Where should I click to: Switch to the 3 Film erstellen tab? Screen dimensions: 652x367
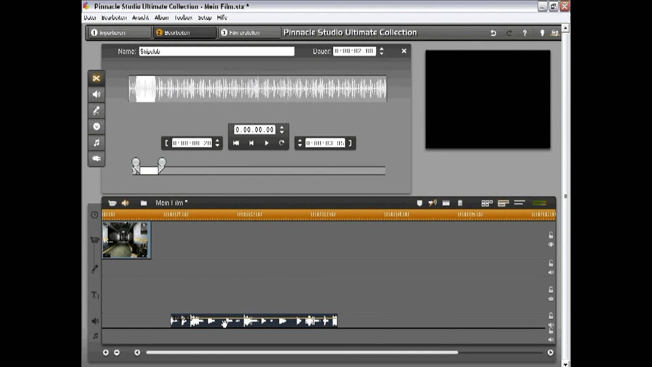click(x=250, y=33)
